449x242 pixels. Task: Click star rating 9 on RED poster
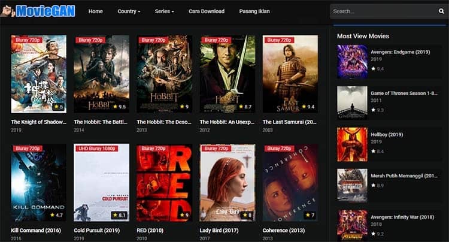(184, 215)
